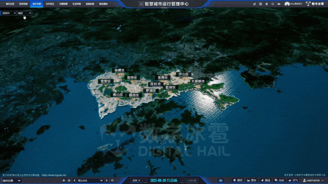Expand the 地区 district dropdown
This screenshot has height=184, width=328.
click(24, 13)
